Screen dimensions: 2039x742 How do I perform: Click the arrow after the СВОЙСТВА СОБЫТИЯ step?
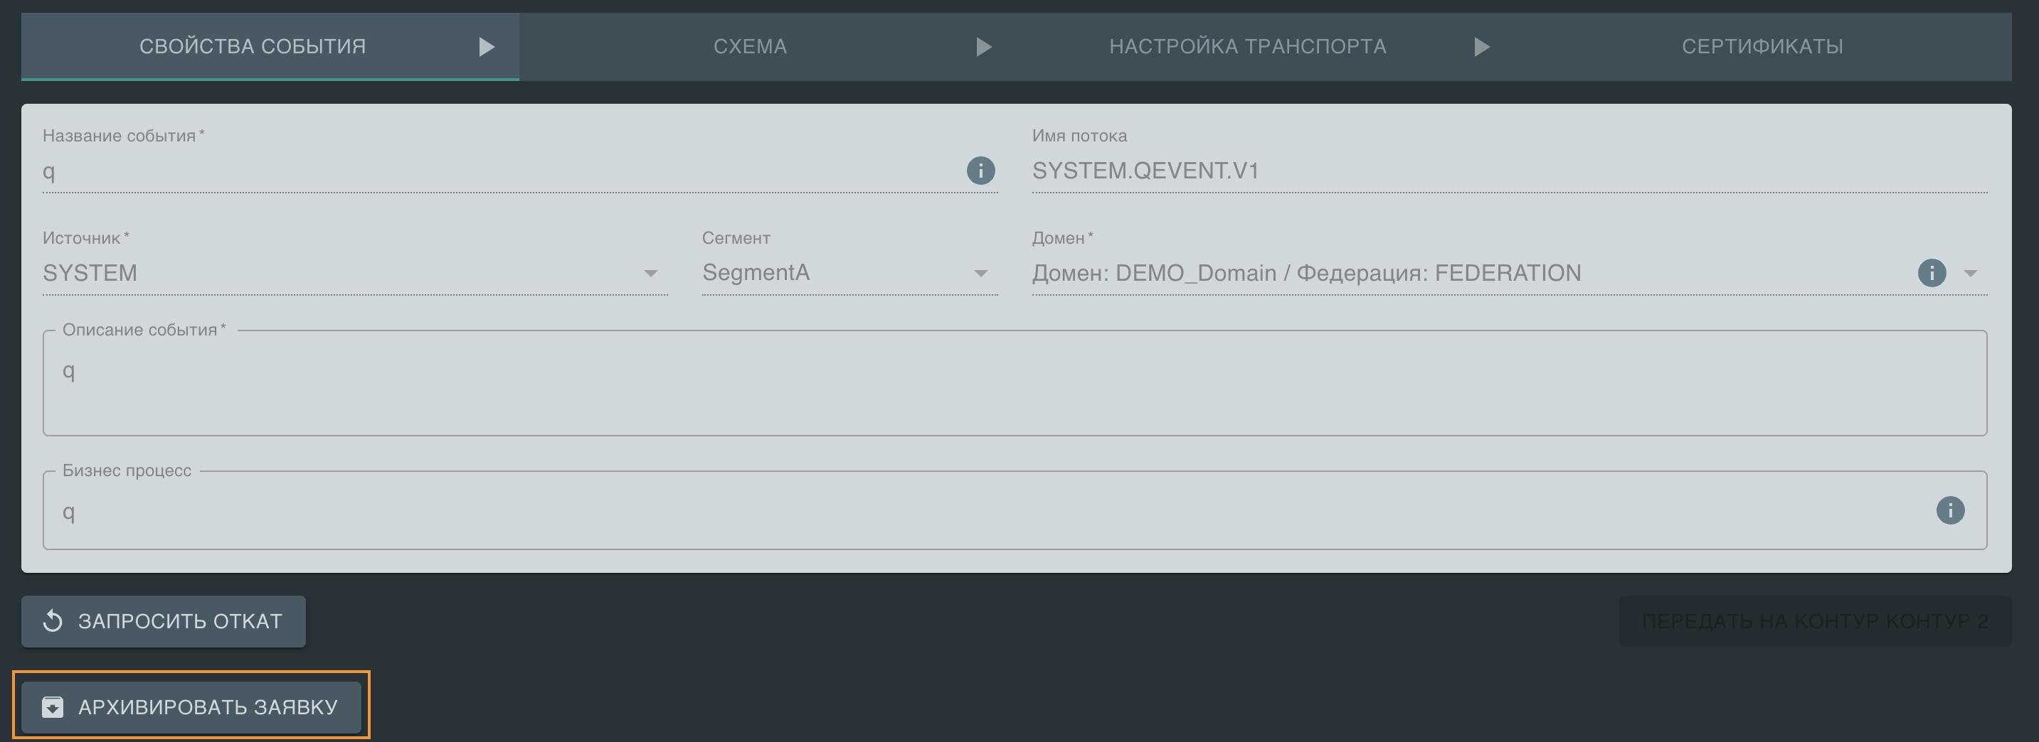487,47
